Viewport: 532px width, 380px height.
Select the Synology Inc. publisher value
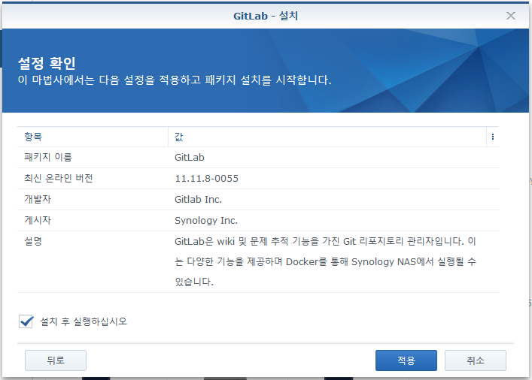(x=206, y=221)
